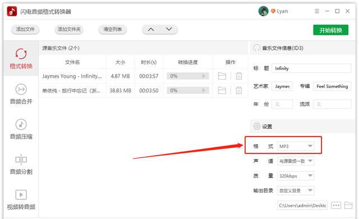Start conversion with 开始转换 button
This screenshot has height=219, width=359.
[x=330, y=30]
